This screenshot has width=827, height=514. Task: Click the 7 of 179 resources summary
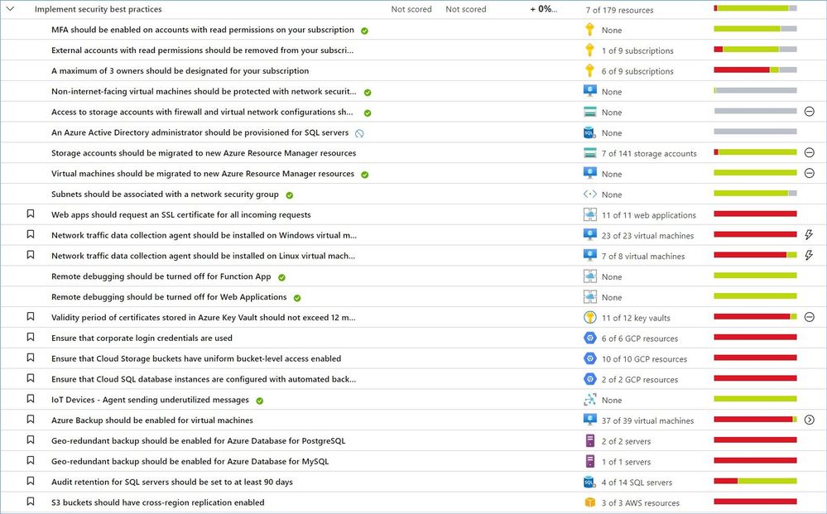[619, 10]
